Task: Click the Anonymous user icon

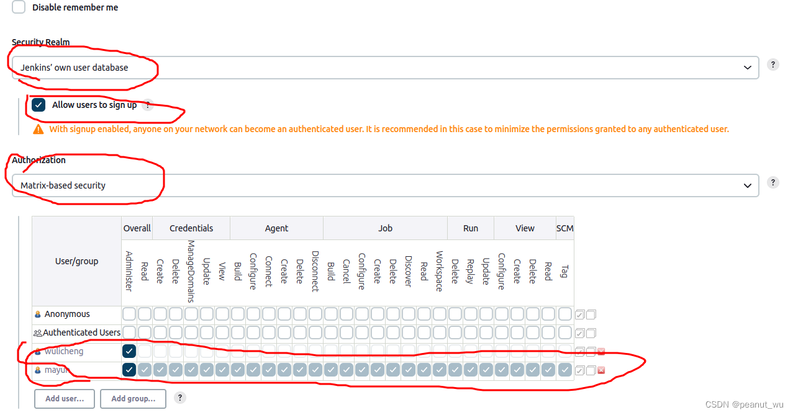Action: (x=38, y=315)
